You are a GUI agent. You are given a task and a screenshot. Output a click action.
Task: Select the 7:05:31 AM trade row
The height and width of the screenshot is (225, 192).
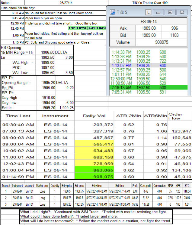(149, 92)
